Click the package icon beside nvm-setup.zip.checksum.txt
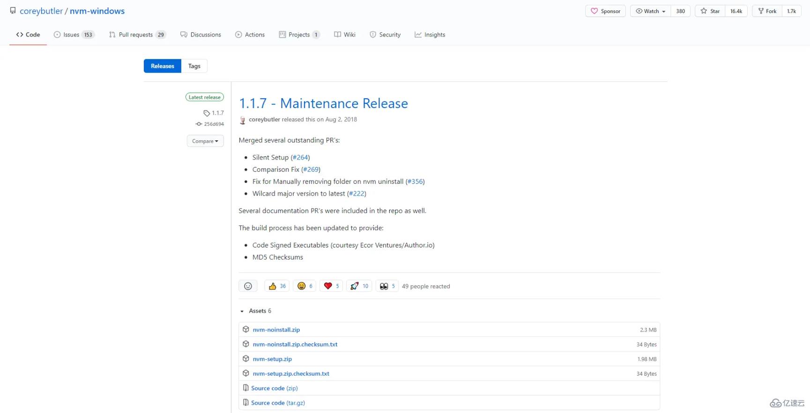This screenshot has width=810, height=413. pos(246,373)
